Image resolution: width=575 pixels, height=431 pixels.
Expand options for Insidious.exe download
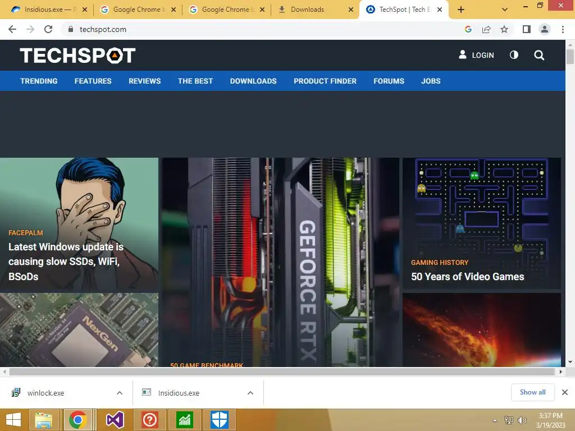coord(250,393)
